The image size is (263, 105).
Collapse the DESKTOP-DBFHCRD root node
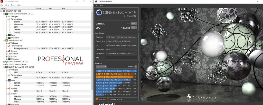pyautogui.click(x=1, y=11)
